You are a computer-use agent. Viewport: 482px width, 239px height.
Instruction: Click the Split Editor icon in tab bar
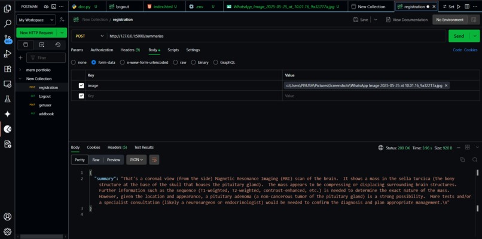coord(467,7)
